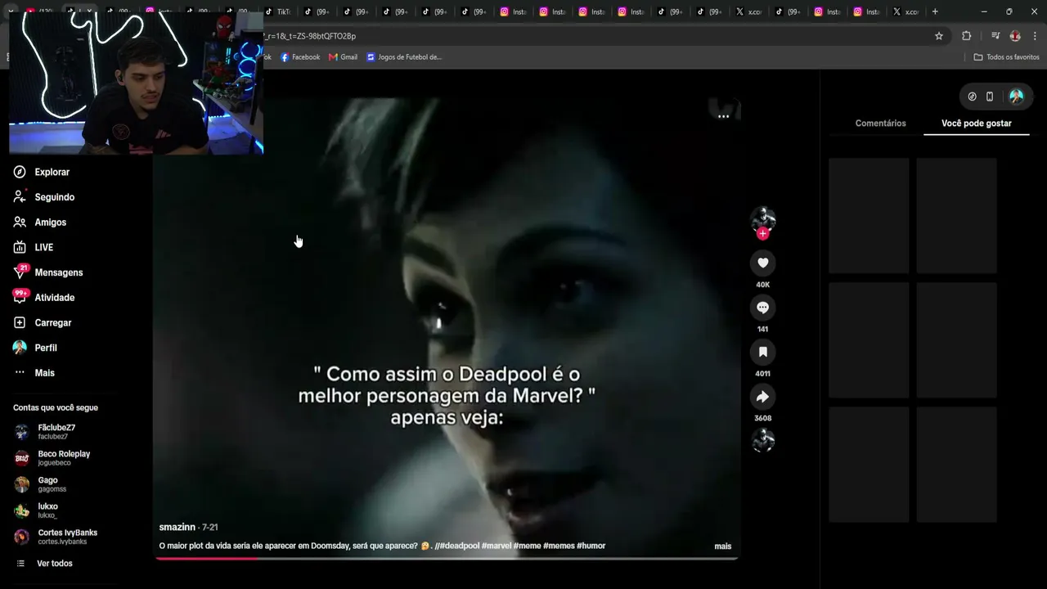Go to the Seguindo feed
Screen dimensions: 1047x589
point(44,197)
